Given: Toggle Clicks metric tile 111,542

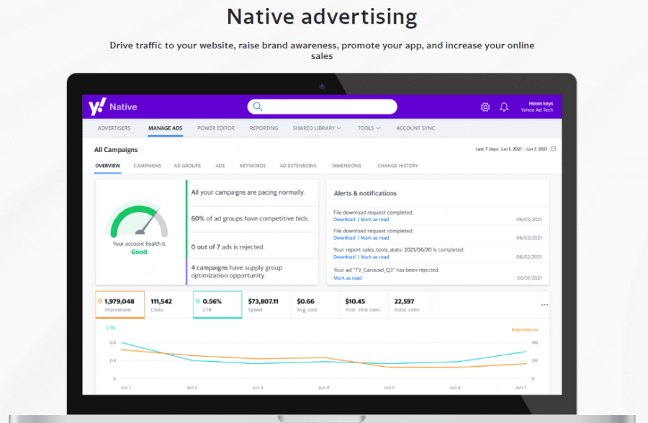Looking at the screenshot, I should (168, 305).
